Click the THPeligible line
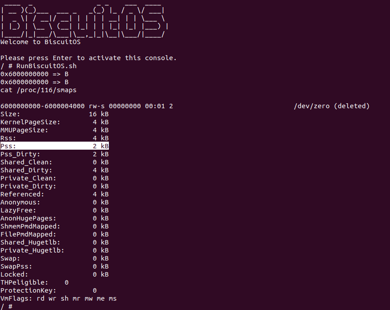Image resolution: width=390 pixels, height=310 pixels. tap(34, 282)
